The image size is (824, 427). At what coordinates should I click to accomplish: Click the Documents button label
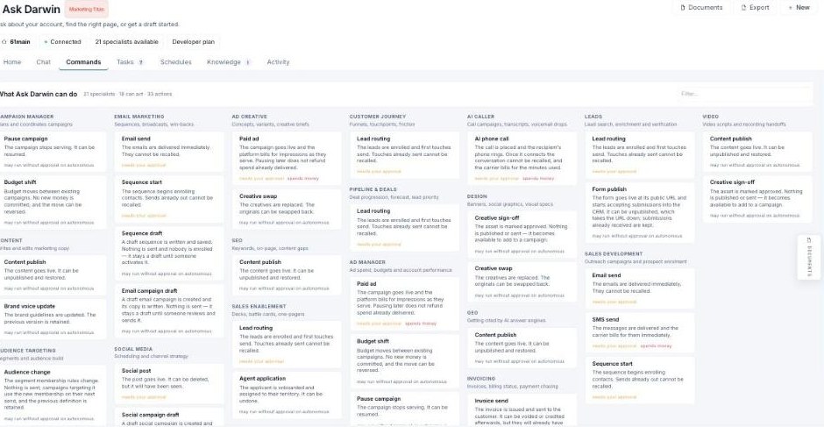pyautogui.click(x=706, y=8)
